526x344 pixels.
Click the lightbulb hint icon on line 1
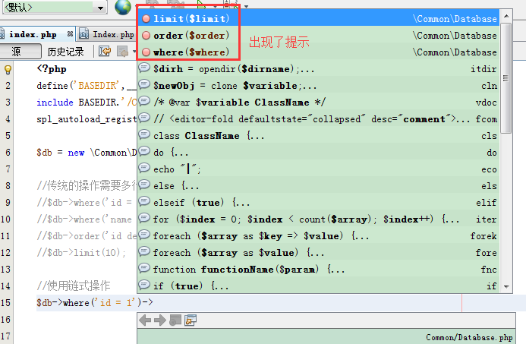click(8, 69)
